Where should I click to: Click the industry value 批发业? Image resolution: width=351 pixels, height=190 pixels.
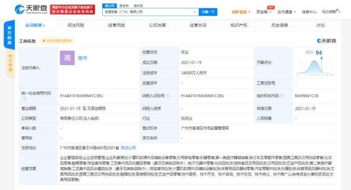[x=187, y=118]
